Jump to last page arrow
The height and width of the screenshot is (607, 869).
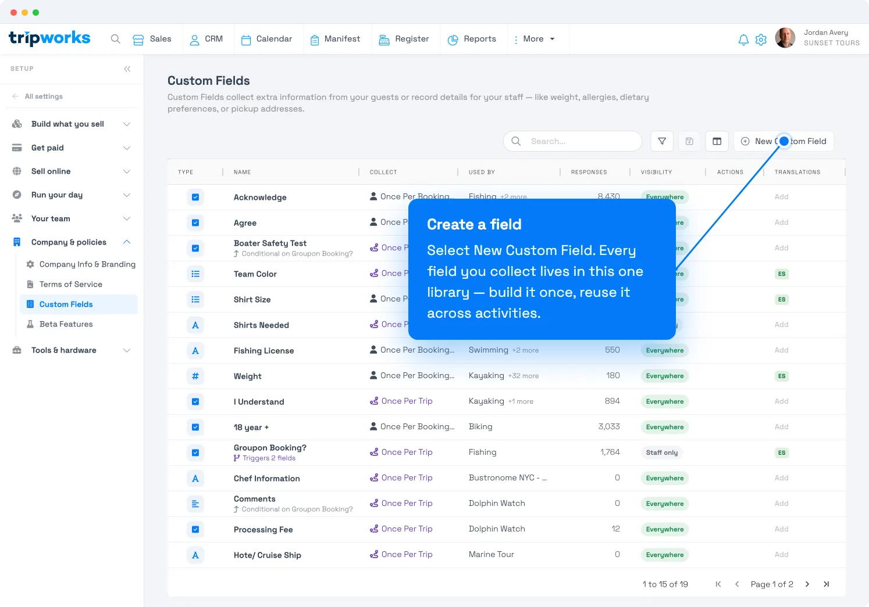(826, 584)
